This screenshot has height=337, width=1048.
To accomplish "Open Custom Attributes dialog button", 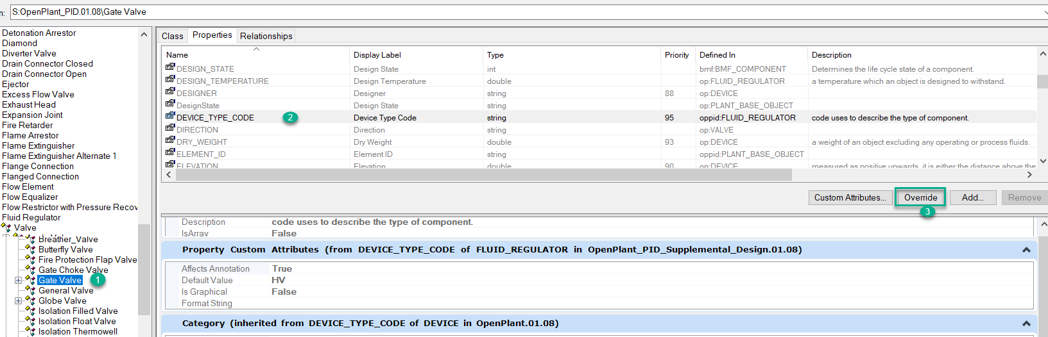I will point(850,198).
